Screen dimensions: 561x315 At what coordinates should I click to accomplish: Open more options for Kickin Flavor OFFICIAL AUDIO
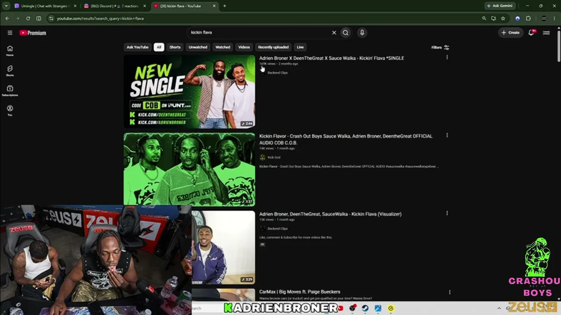point(447,136)
